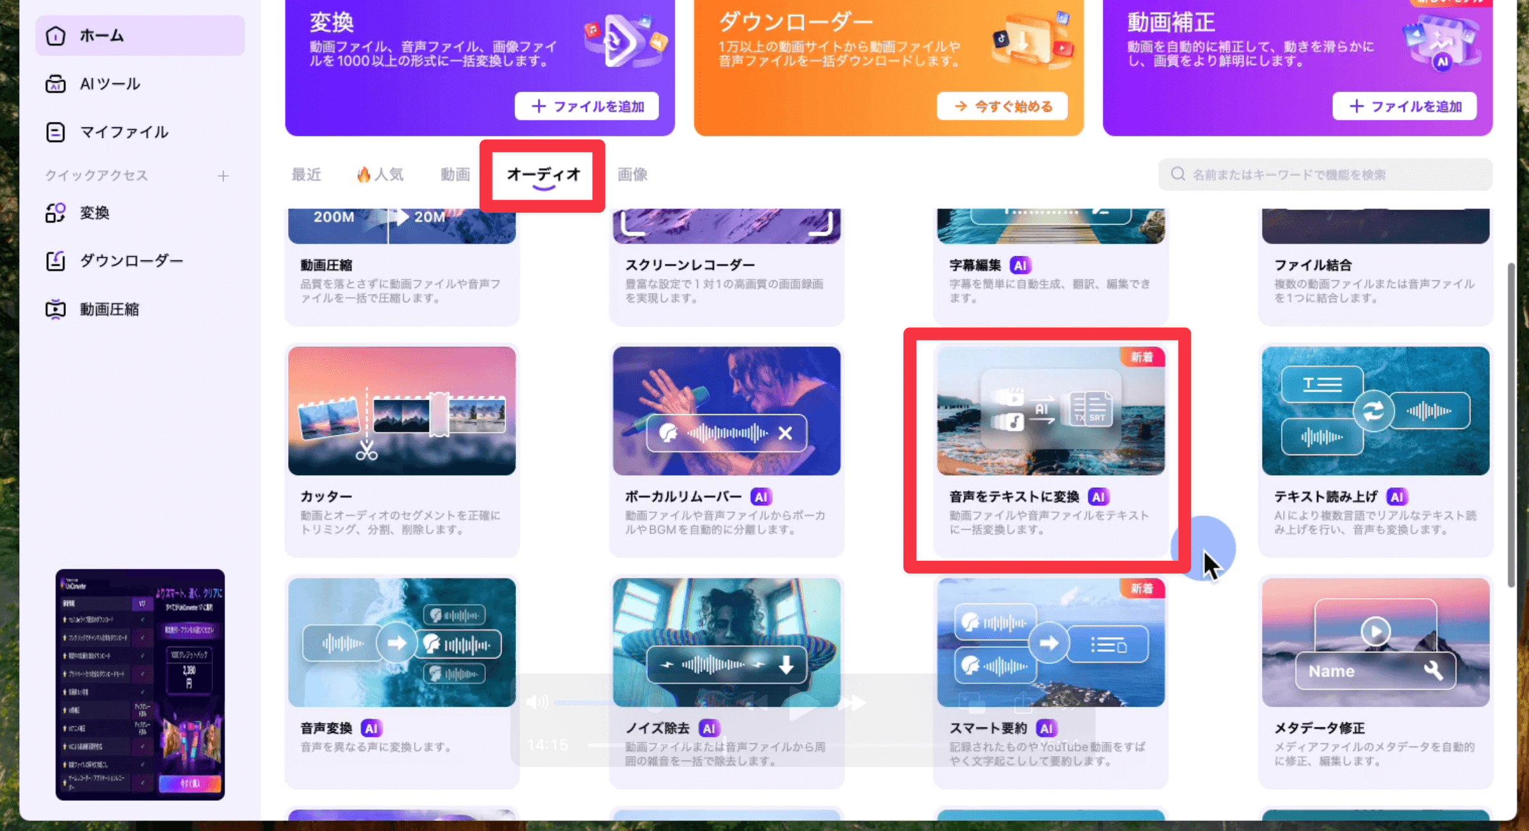Open the 動画 category tab
Screen dimensions: 1529x831
click(455, 174)
